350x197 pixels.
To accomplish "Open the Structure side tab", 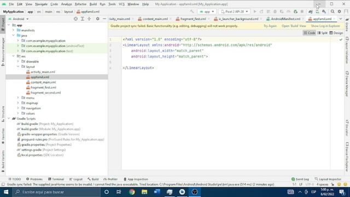I will point(3,114).
